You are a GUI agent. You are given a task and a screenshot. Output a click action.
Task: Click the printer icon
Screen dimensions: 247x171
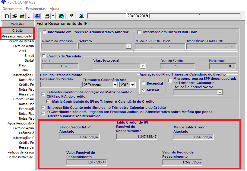pyautogui.click(x=47, y=16)
